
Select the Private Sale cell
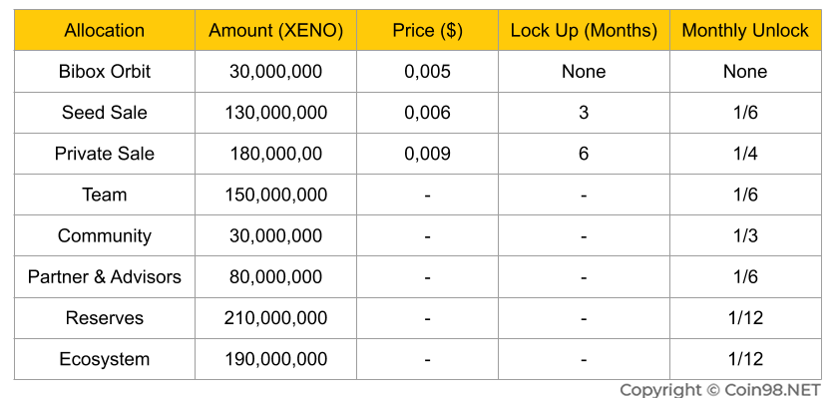(x=105, y=155)
